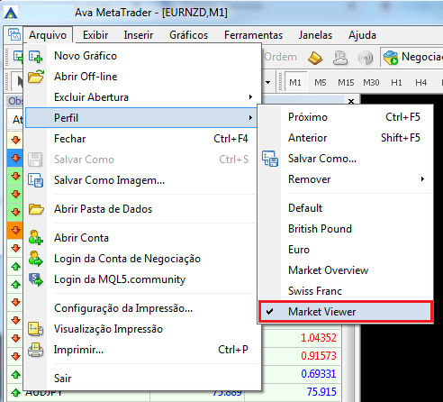Expand the Perfil submenu arrow
The width and height of the screenshot is (443, 402).
[x=250, y=118]
